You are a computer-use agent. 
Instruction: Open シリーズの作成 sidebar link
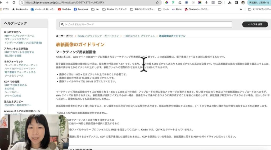tap(13, 96)
